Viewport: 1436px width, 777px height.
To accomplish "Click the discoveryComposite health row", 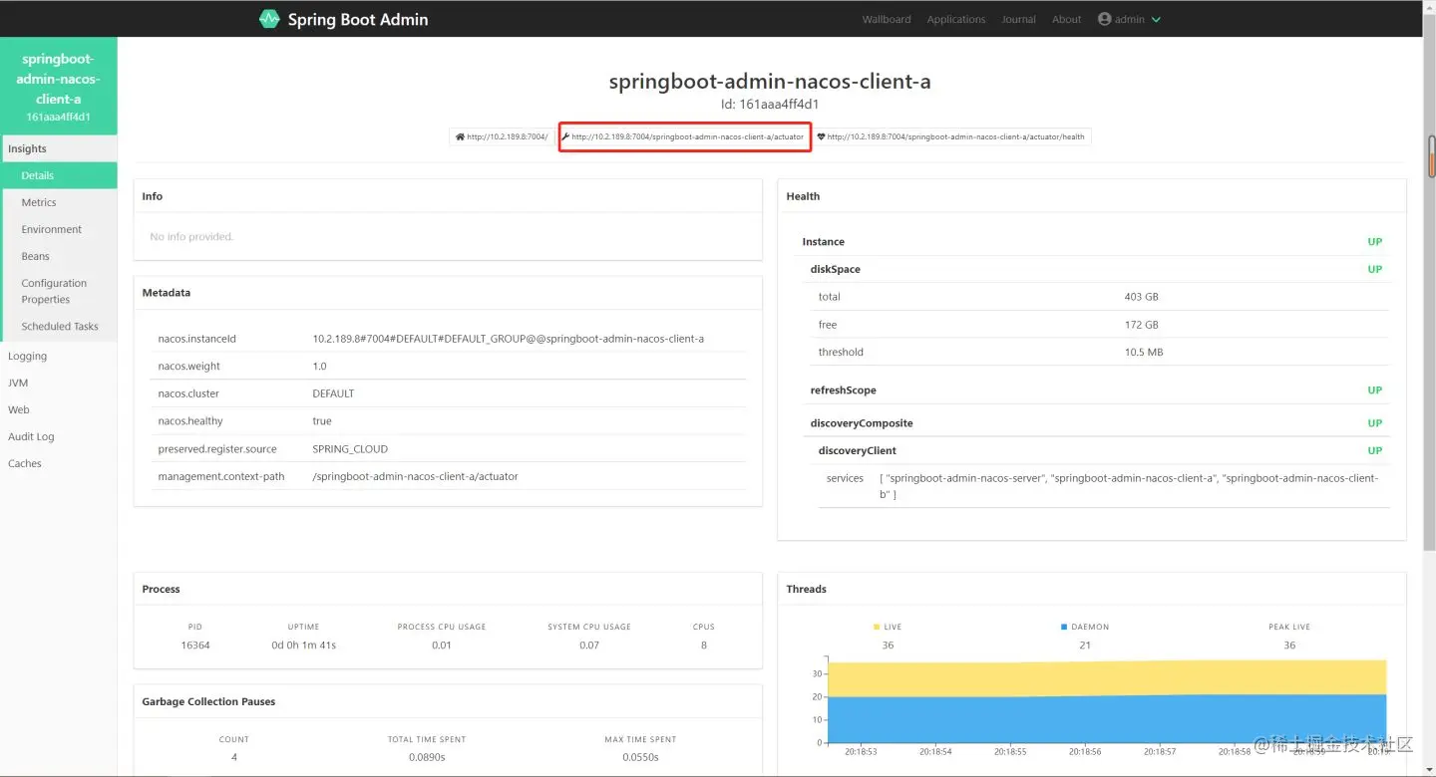I will (1096, 423).
